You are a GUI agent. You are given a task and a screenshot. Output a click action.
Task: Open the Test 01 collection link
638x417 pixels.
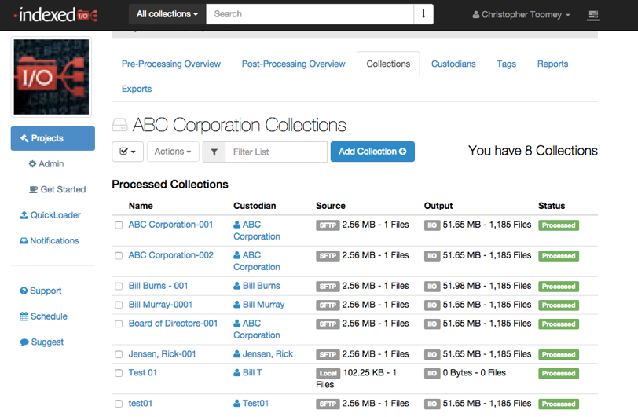click(142, 373)
